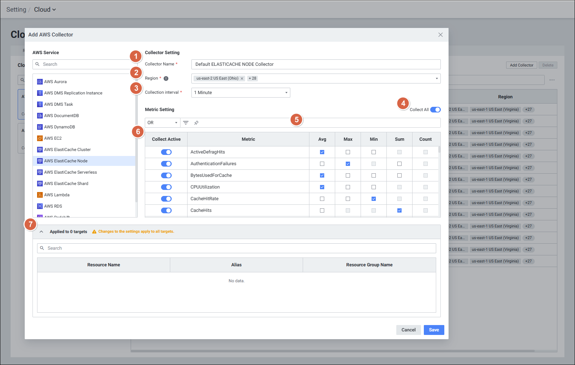This screenshot has height=365, width=575.
Task: Click the Collector Name input field
Action: click(x=316, y=64)
